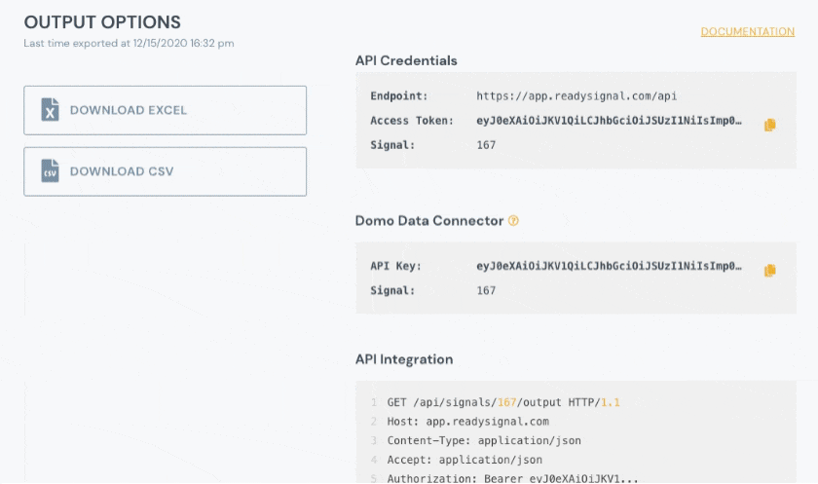Click the Host: app.readysignal.com code line

pos(467,422)
